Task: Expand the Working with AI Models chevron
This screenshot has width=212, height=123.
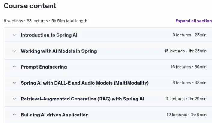Action: 14,51
